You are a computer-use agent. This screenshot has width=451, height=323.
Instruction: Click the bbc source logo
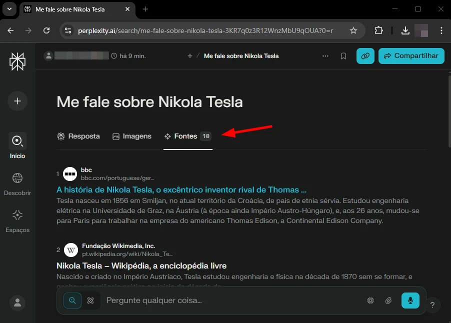pyautogui.click(x=70, y=174)
